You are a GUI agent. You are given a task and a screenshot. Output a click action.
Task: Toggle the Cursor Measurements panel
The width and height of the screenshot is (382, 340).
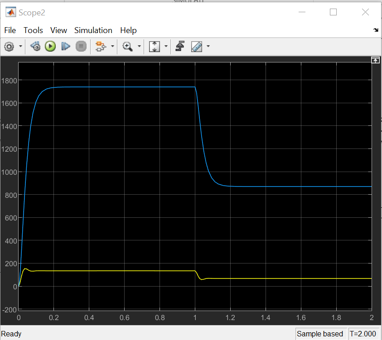197,46
